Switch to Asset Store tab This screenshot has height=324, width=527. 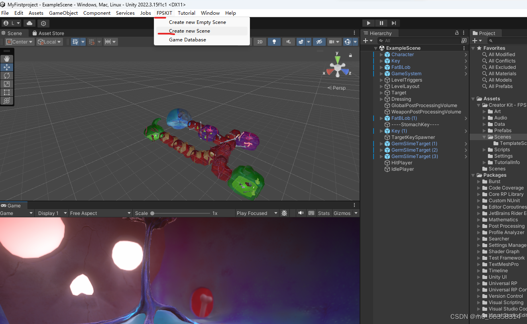(x=47, y=33)
